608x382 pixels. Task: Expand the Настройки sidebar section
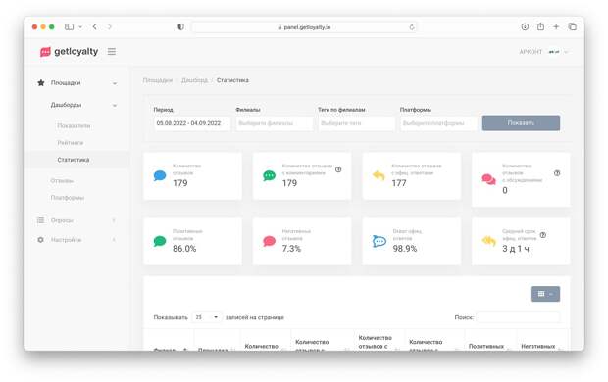[114, 240]
